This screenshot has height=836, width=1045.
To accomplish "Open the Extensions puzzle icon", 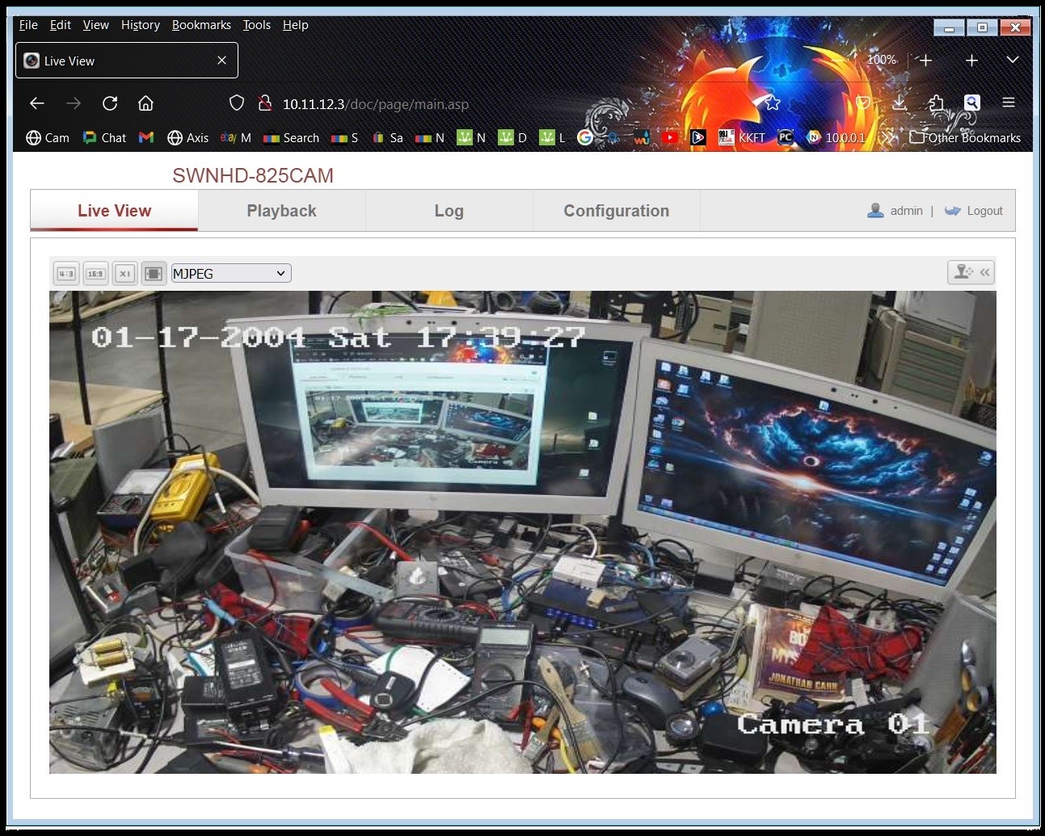I will click(936, 103).
